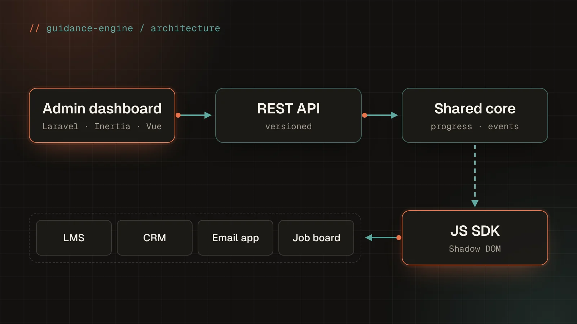Click the 'Laravel · Inertia · Vue' subtitle
The height and width of the screenshot is (324, 577).
point(102,126)
